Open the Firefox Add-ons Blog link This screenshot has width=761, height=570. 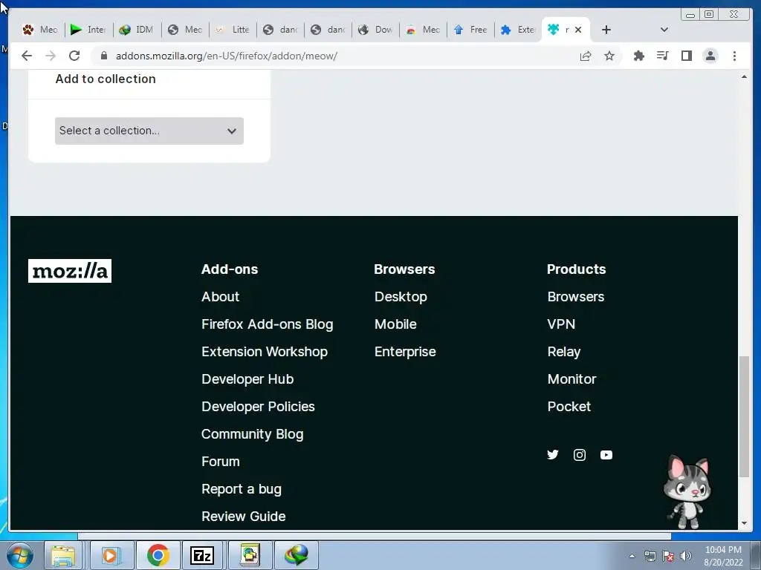[x=268, y=324]
